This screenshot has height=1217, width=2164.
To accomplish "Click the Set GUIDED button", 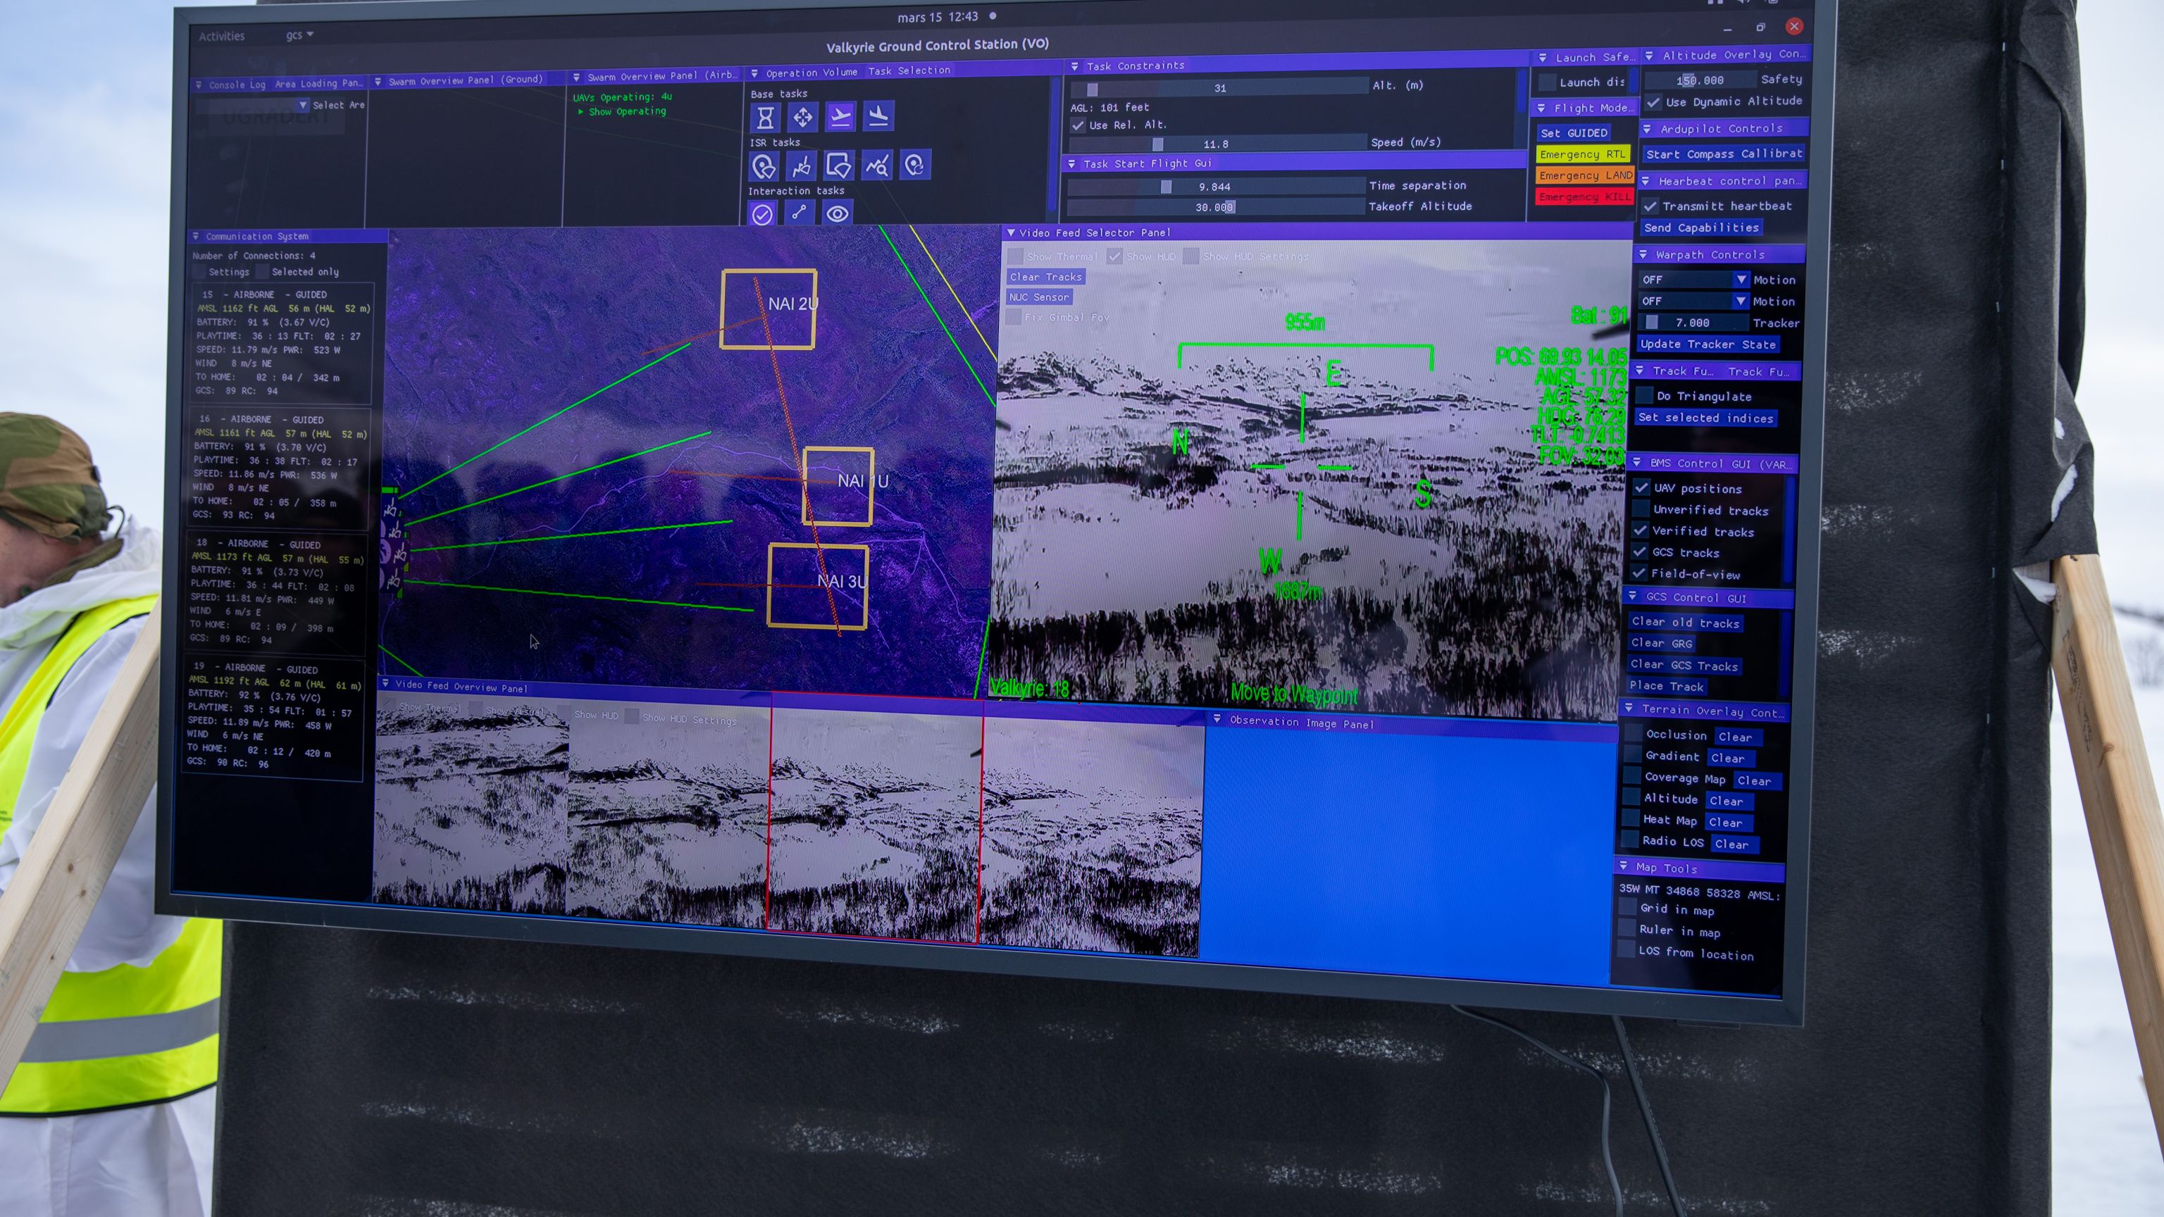I will click(x=1574, y=132).
